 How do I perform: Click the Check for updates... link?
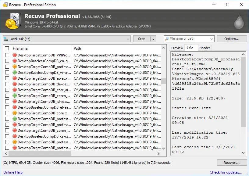point(226,172)
